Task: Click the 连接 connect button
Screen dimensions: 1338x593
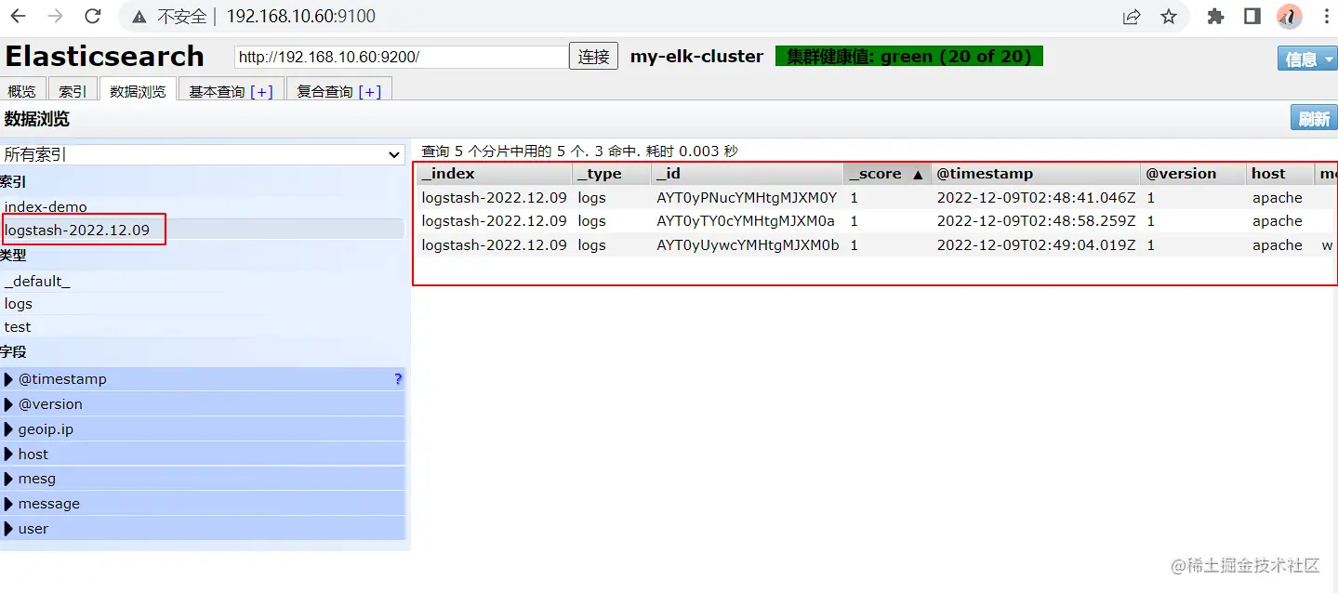Action: click(x=593, y=56)
